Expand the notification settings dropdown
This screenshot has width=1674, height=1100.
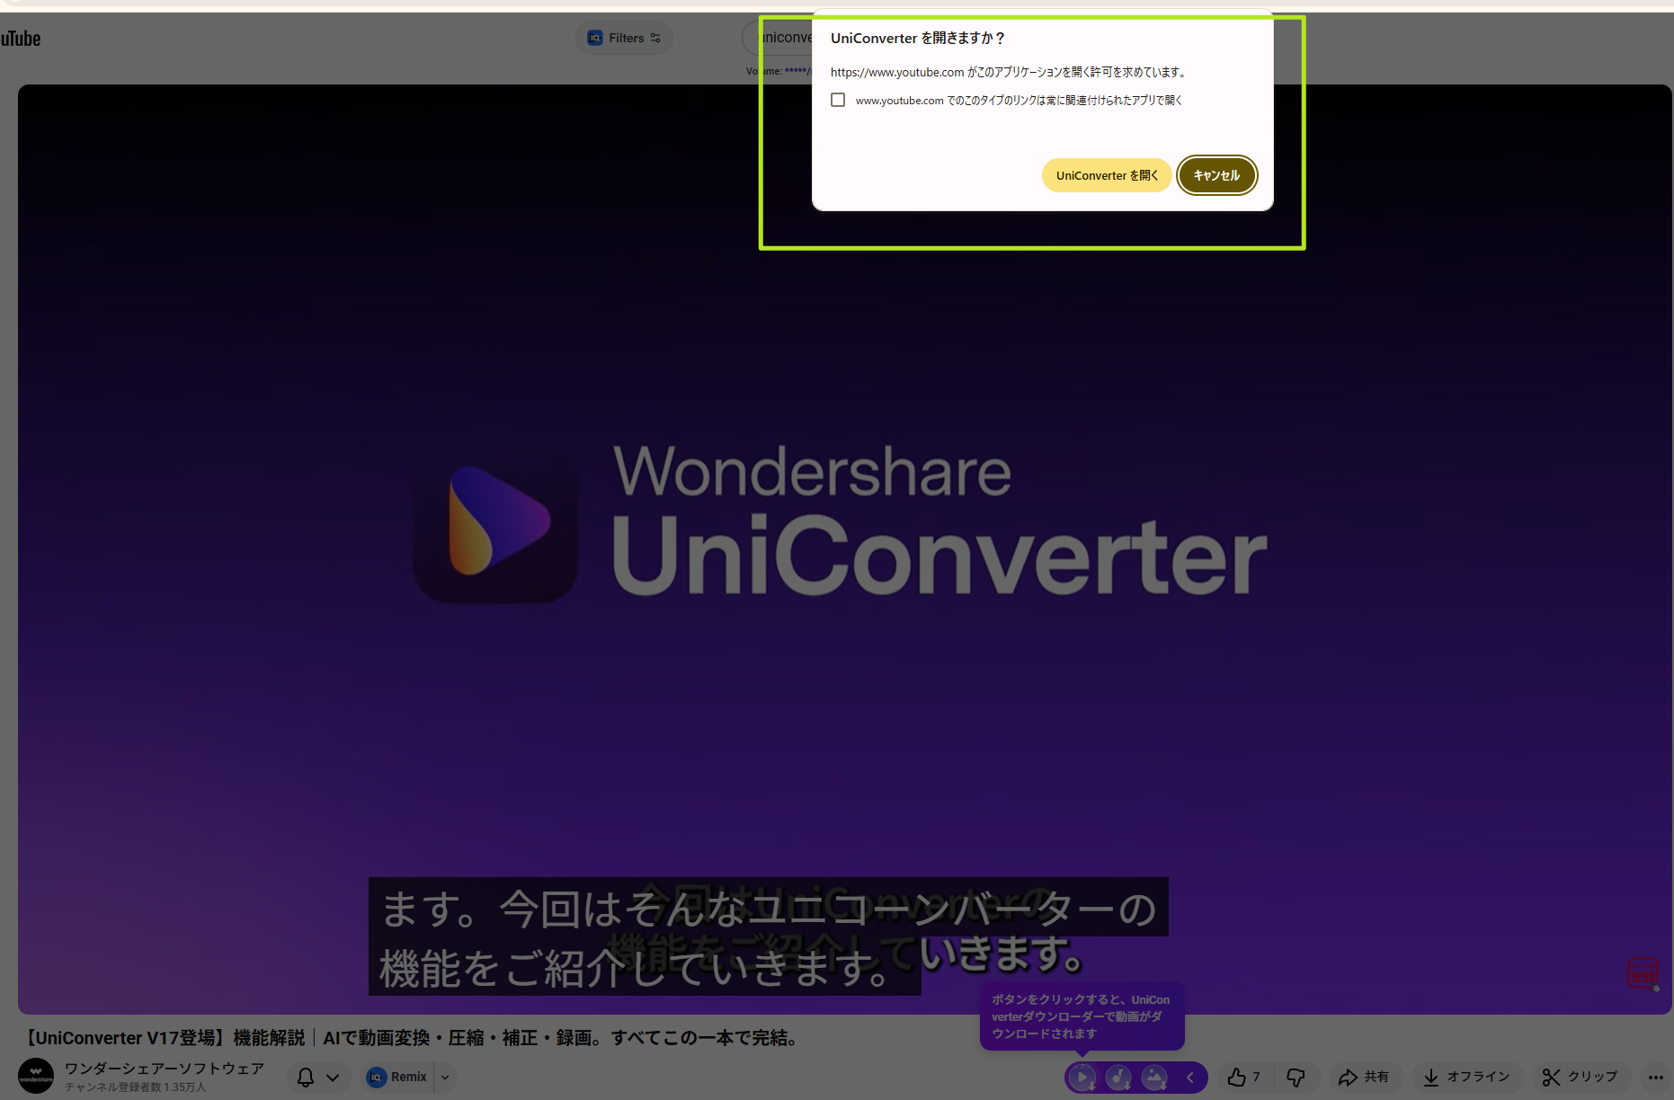tap(331, 1077)
